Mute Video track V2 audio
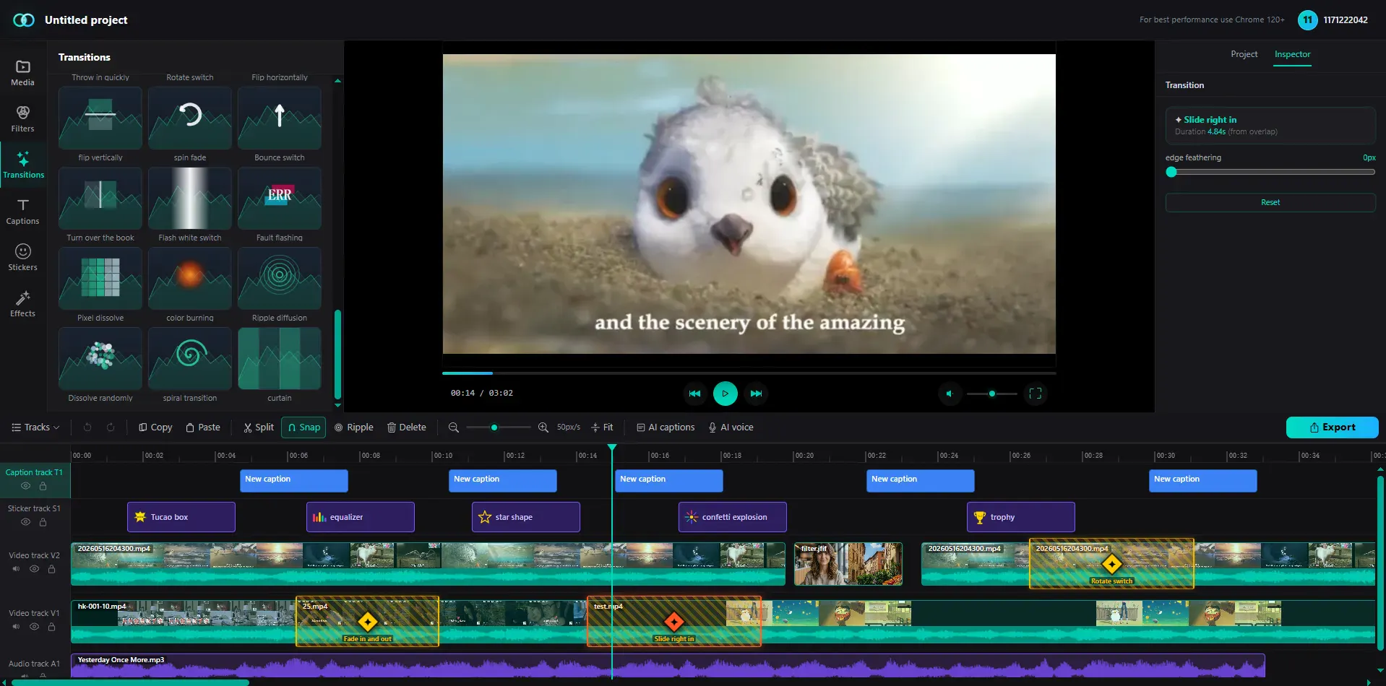The image size is (1386, 686). [16, 569]
